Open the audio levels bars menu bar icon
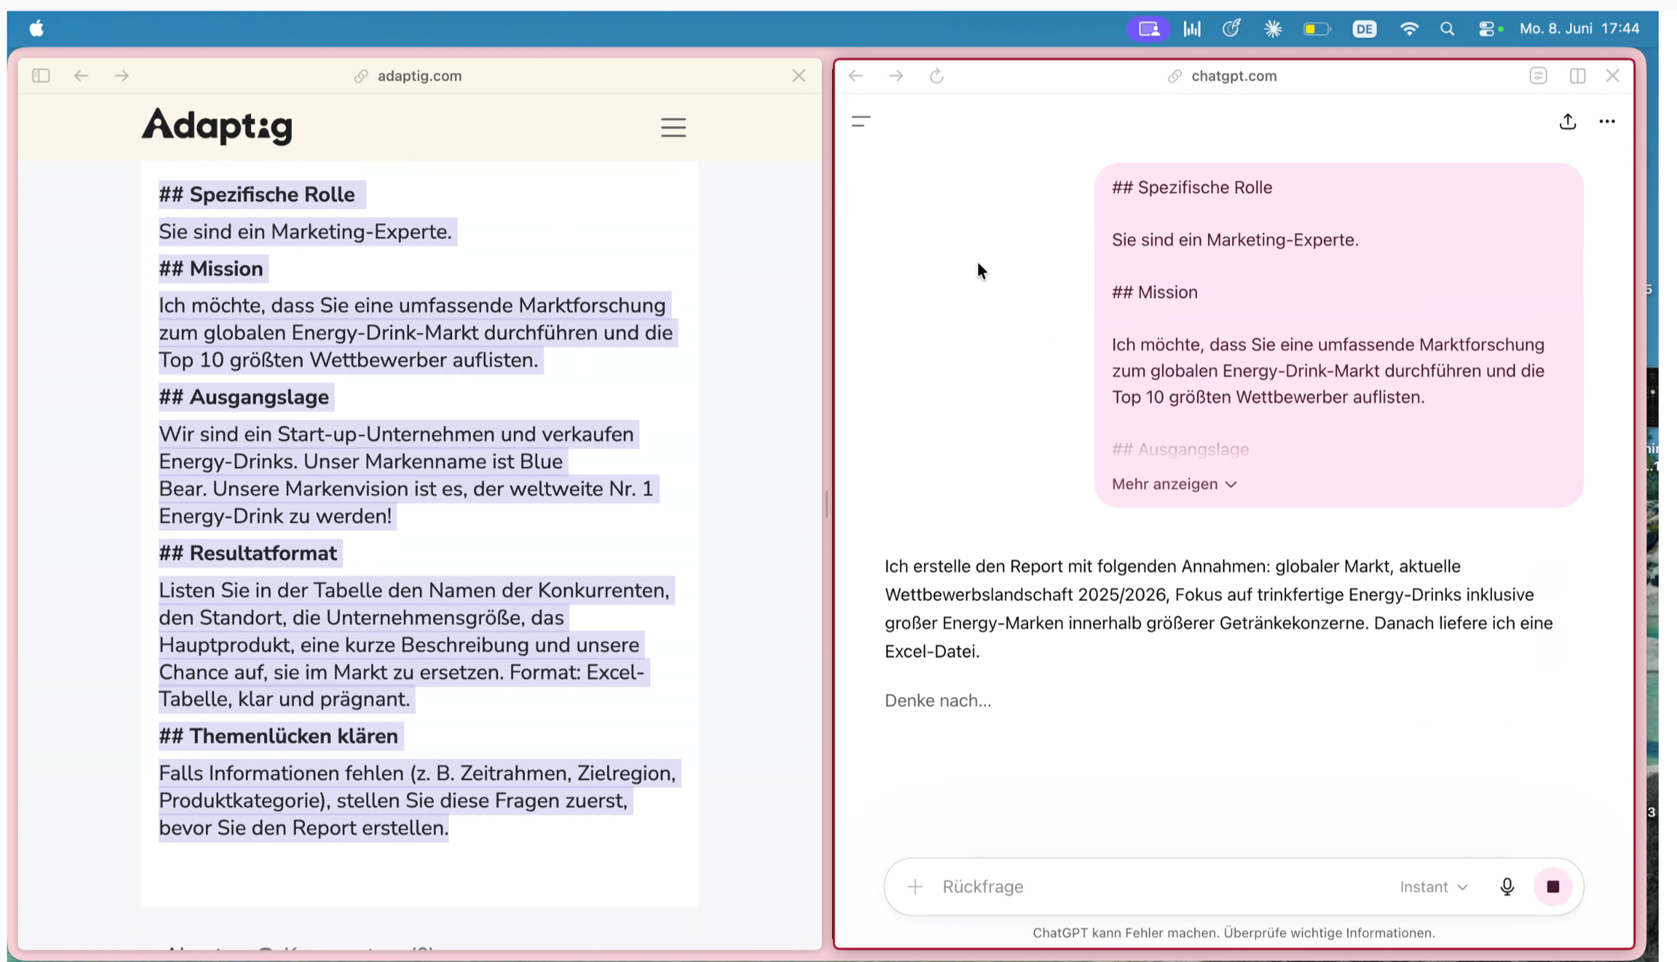The image size is (1677, 962). click(x=1192, y=28)
